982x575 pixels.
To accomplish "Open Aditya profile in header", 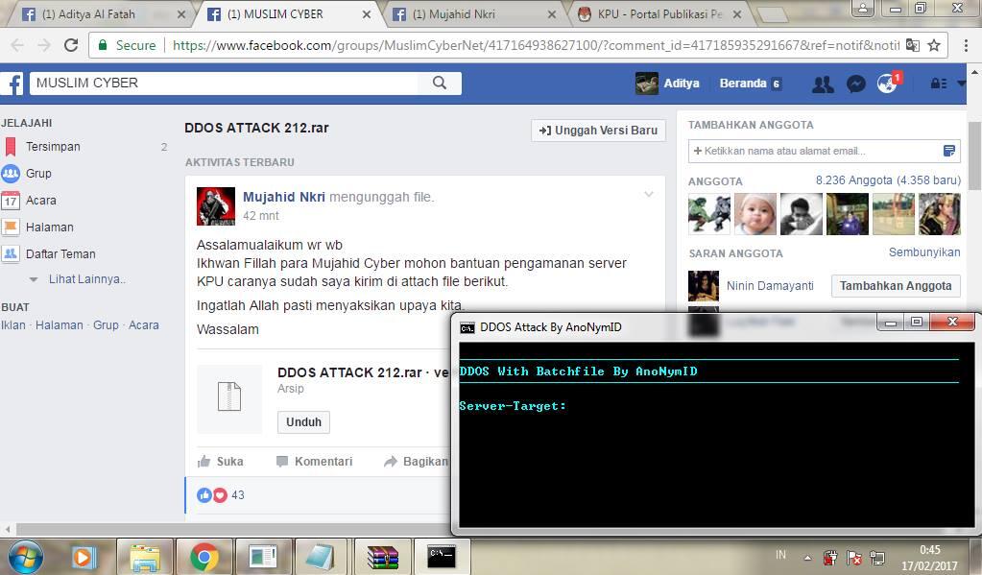I will click(667, 84).
